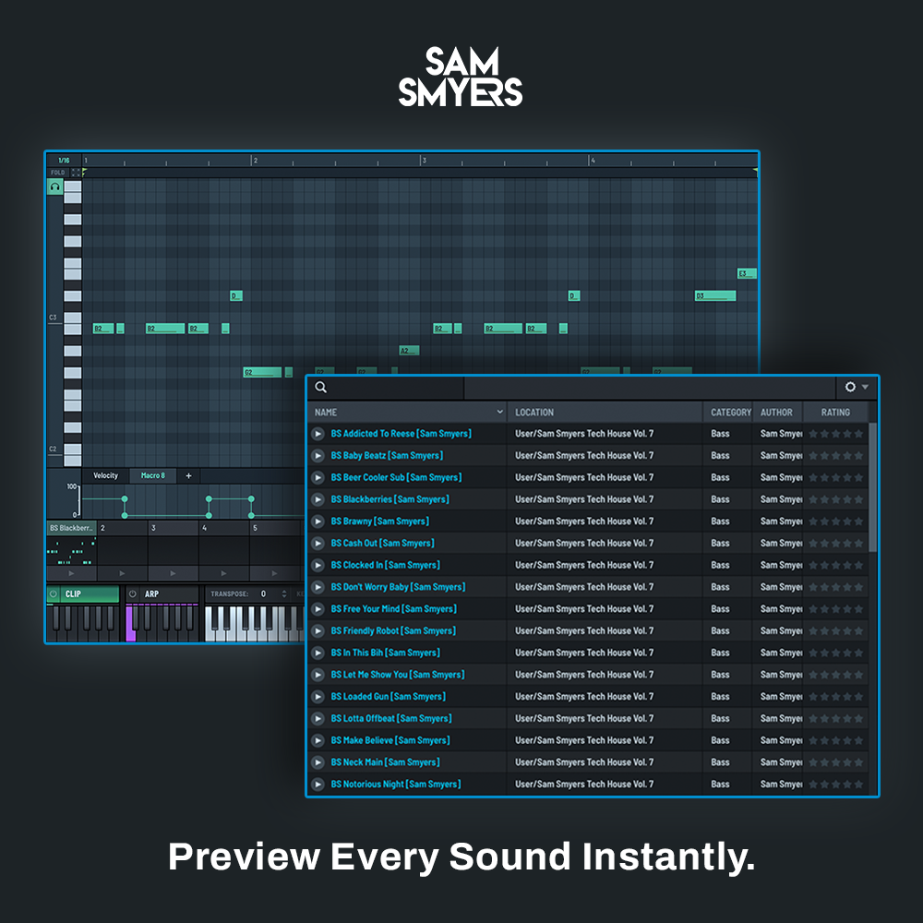Select the preset BS Blackberries [Sam Smyers]
923x923 pixels.
pos(390,499)
